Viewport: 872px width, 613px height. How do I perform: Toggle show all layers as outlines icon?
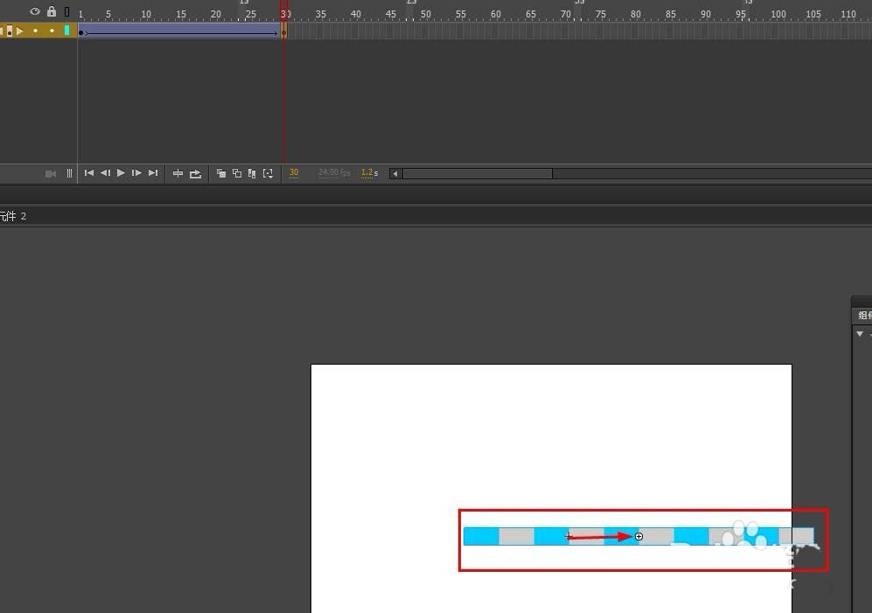click(x=66, y=11)
